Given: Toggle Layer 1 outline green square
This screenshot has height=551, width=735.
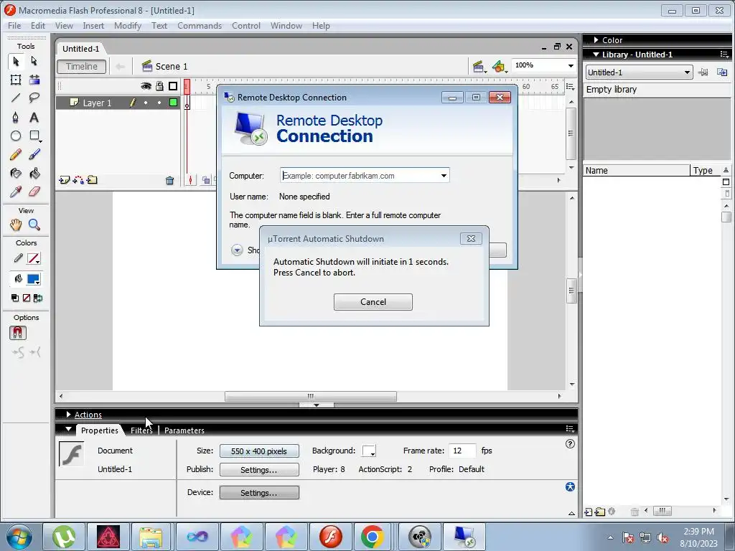Looking at the screenshot, I should coord(174,103).
